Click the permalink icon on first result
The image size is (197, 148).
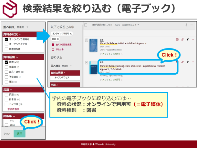coord(182,39)
